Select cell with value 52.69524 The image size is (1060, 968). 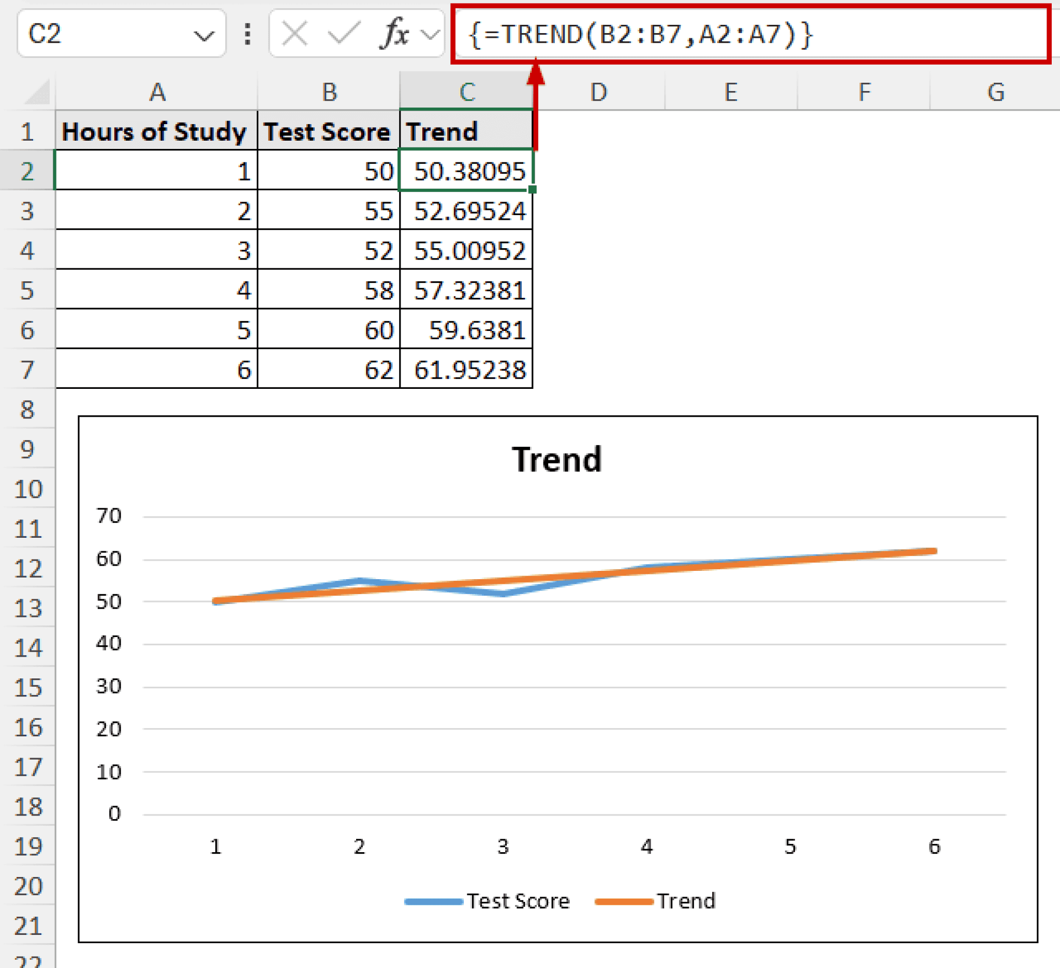click(x=466, y=210)
